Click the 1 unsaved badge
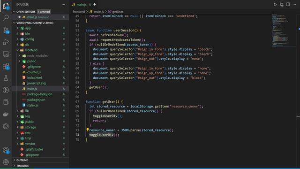300x169 pixels. [x=44, y=12]
